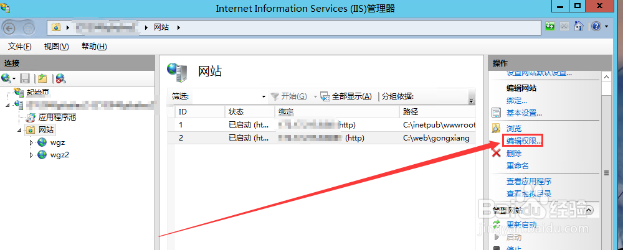Screen dimensions: 623x250
Task: Select 起始页 in the connections tree
Action: coord(38,93)
